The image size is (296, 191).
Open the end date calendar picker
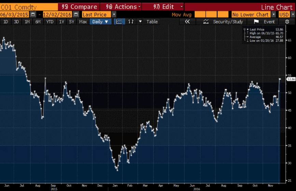coord(76,14)
